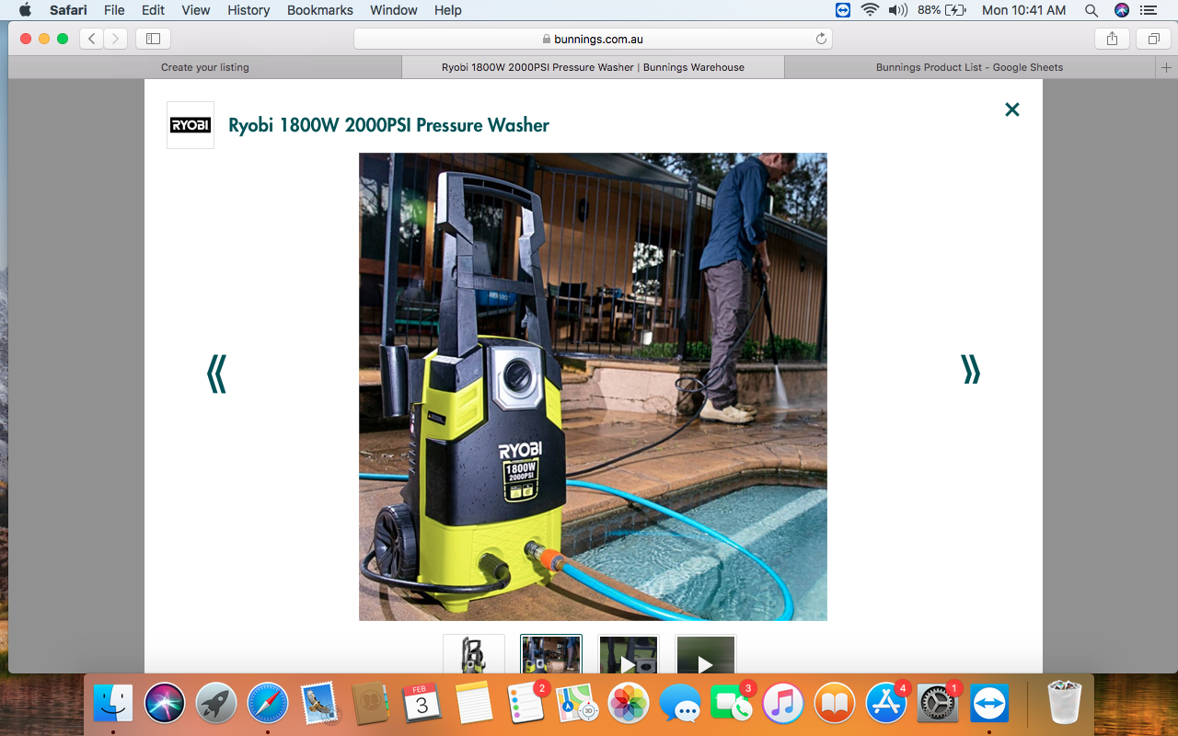Open Photos from the Dock

click(629, 705)
